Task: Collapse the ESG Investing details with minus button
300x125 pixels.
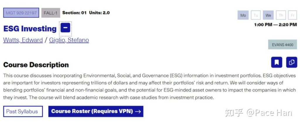Action: coord(65,28)
